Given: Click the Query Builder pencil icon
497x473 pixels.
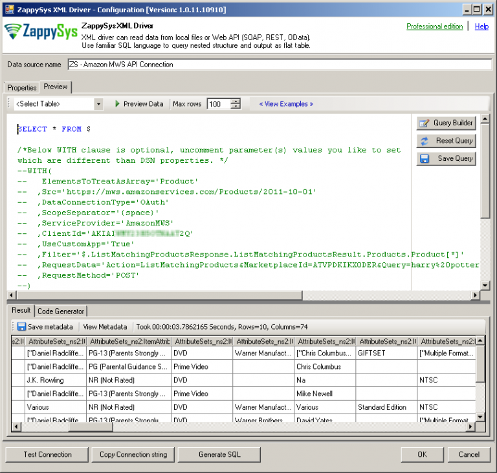Looking at the screenshot, I should [424, 123].
